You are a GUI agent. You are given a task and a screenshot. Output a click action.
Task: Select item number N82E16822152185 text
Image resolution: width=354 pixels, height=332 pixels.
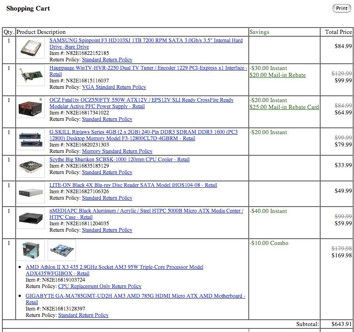87,53
